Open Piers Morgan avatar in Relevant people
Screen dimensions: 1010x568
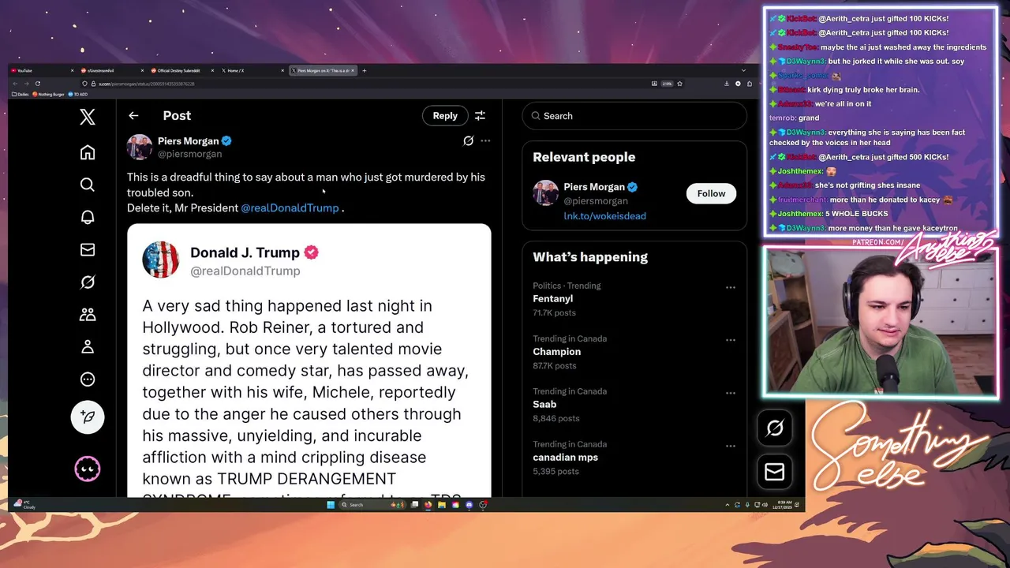(x=545, y=193)
